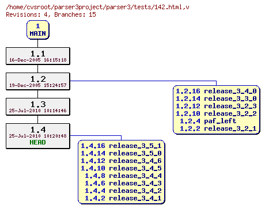Image resolution: width=265 pixels, height=209 pixels.
Task: Click the green HEAD tag
Action: coord(37,142)
